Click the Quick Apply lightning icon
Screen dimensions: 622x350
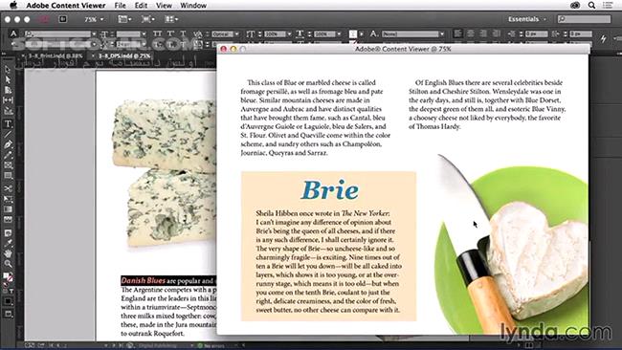click(x=603, y=38)
